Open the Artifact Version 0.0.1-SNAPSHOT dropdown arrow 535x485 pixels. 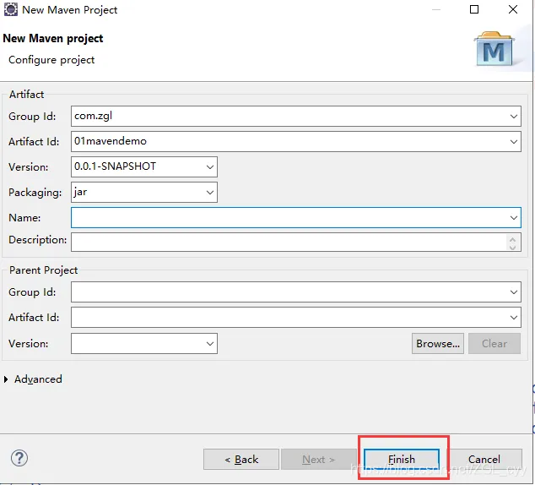point(210,166)
